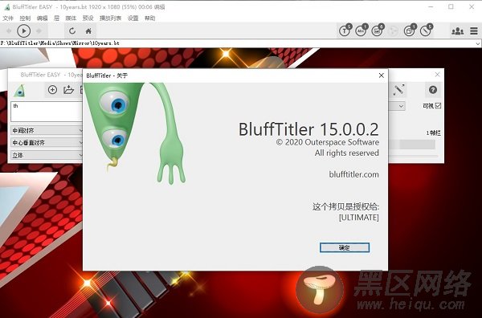The height and width of the screenshot is (318, 482).
Task: Click the help question mark icon
Action: coord(433,90)
